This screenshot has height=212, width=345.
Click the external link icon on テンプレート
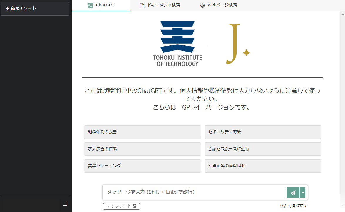(x=135, y=206)
